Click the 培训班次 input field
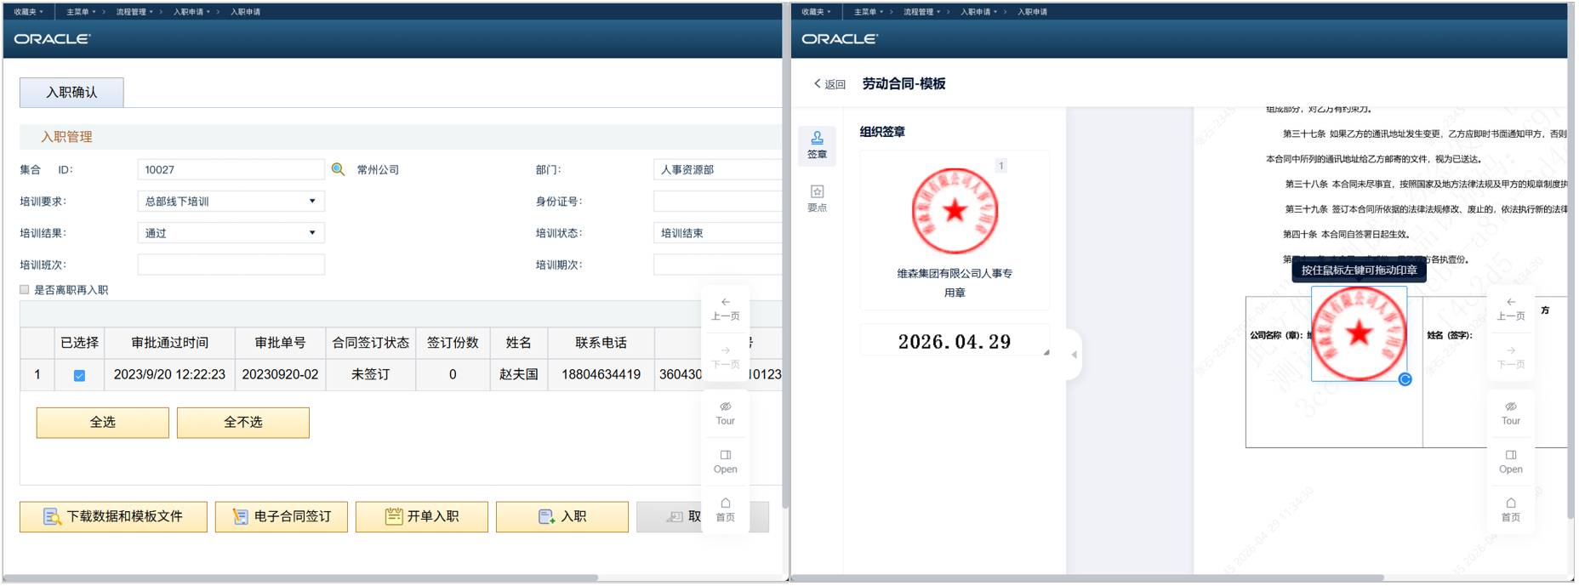The width and height of the screenshot is (1579, 586). [x=231, y=265]
